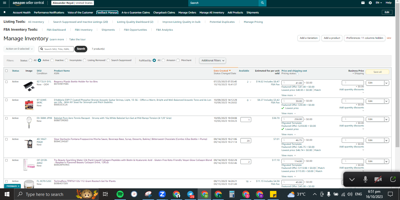Open the Action on 0 selected dropdown
The image size is (400, 200).
(19, 49)
